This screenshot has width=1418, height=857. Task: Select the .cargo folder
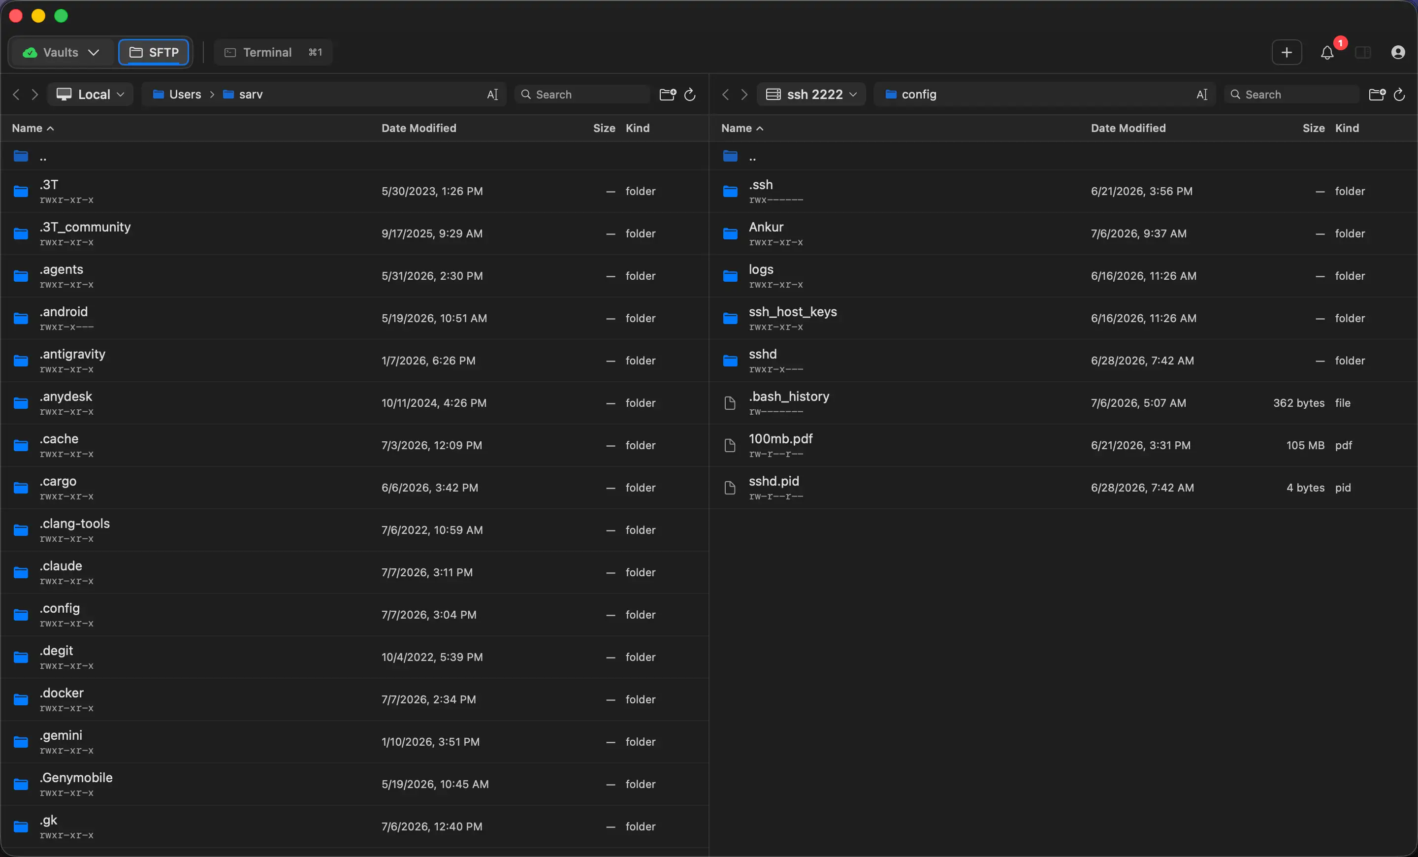(x=354, y=488)
